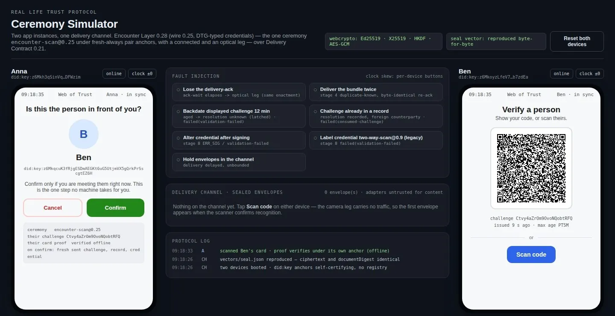
Task: Adjust Ben's clock ±0 button
Action: tap(590, 73)
